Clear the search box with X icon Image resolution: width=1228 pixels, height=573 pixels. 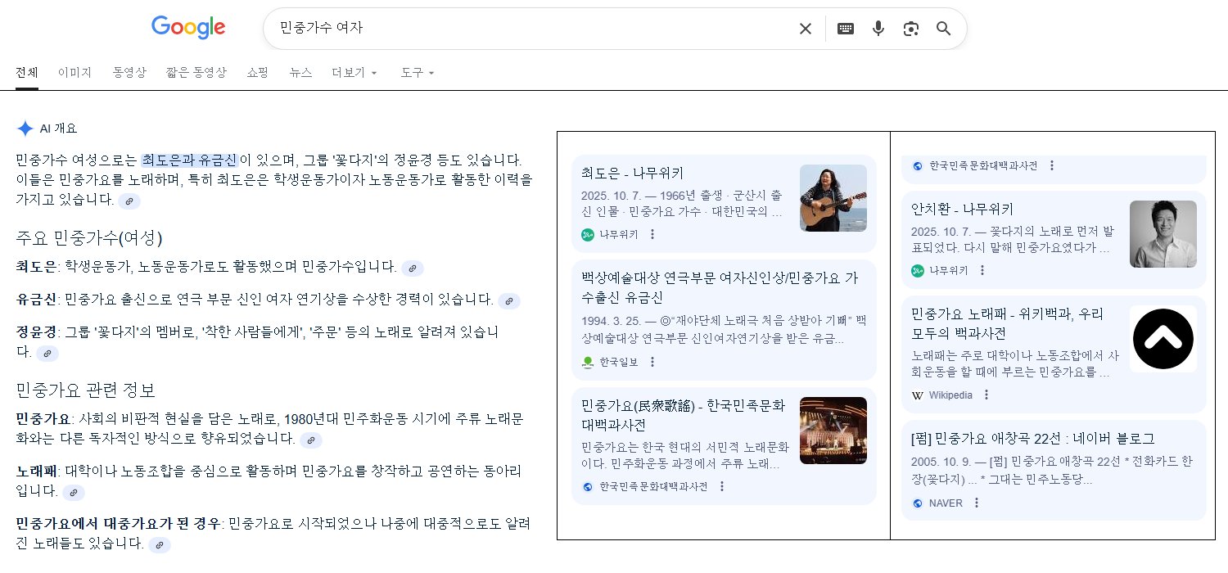[x=806, y=29]
